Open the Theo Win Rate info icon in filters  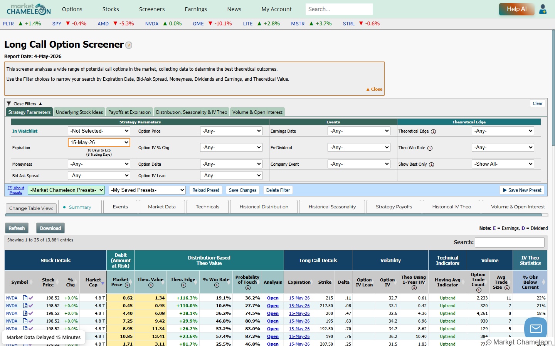pos(430,148)
